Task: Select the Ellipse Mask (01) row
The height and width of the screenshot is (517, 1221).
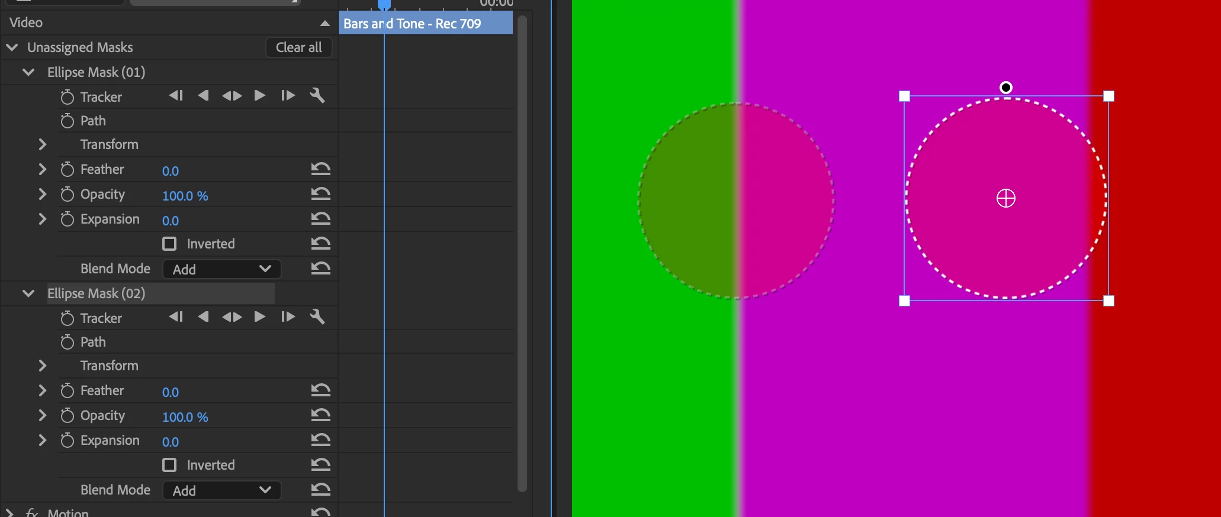Action: pos(96,72)
